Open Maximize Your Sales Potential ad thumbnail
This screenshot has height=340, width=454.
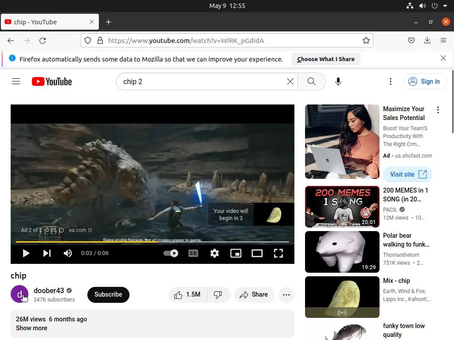click(342, 142)
